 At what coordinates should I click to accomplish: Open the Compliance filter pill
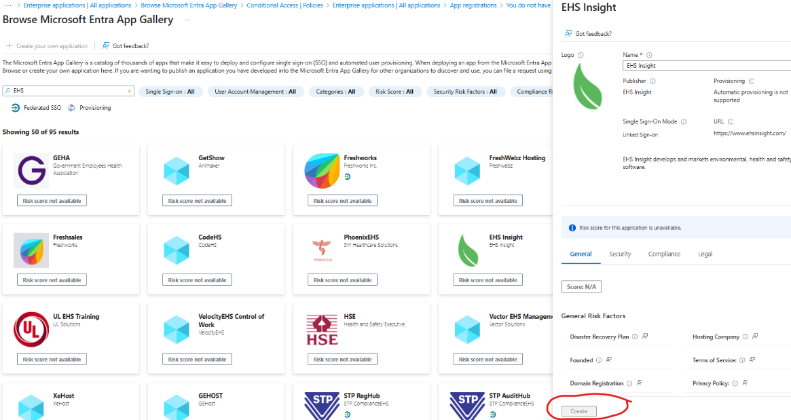click(532, 92)
